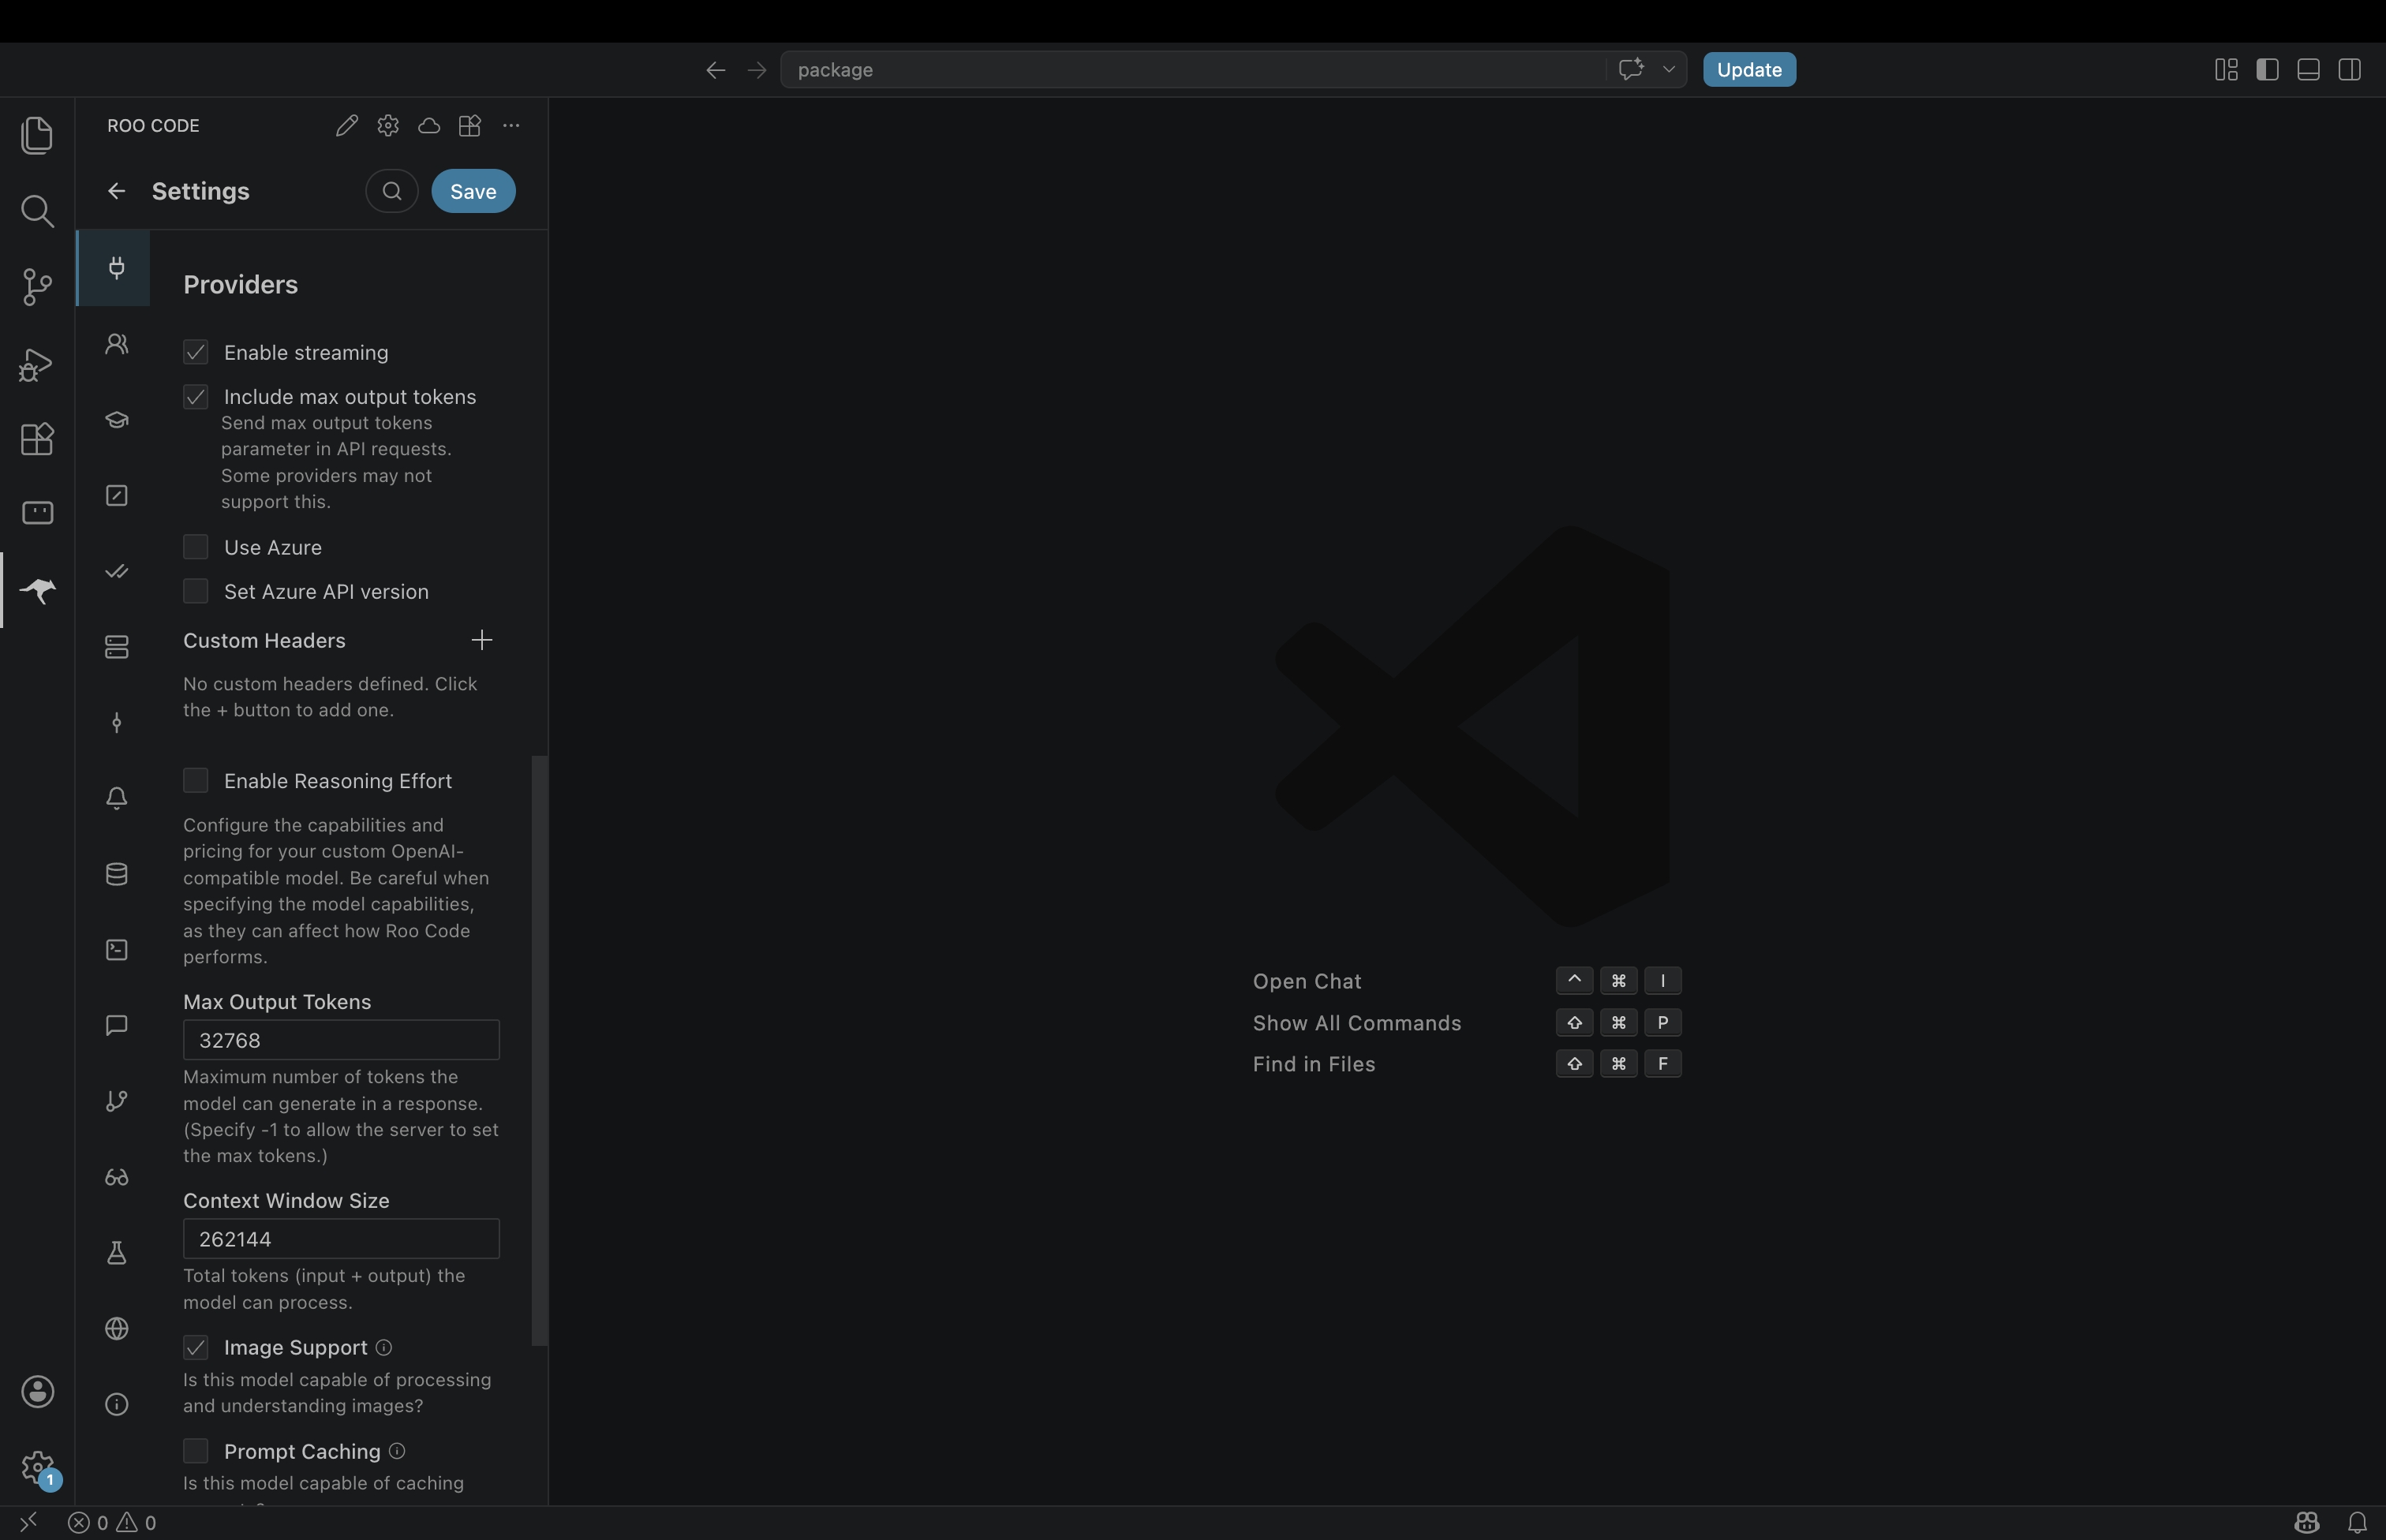Viewport: 2386px width, 1540px height.
Task: Switch to the bell settings tab
Action: pos(117,798)
